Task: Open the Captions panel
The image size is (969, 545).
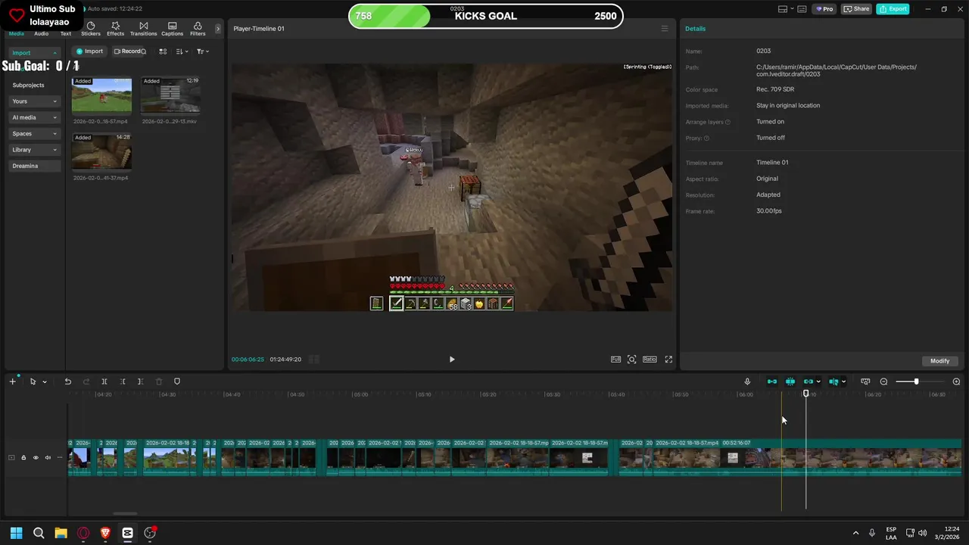Action: [x=172, y=29]
